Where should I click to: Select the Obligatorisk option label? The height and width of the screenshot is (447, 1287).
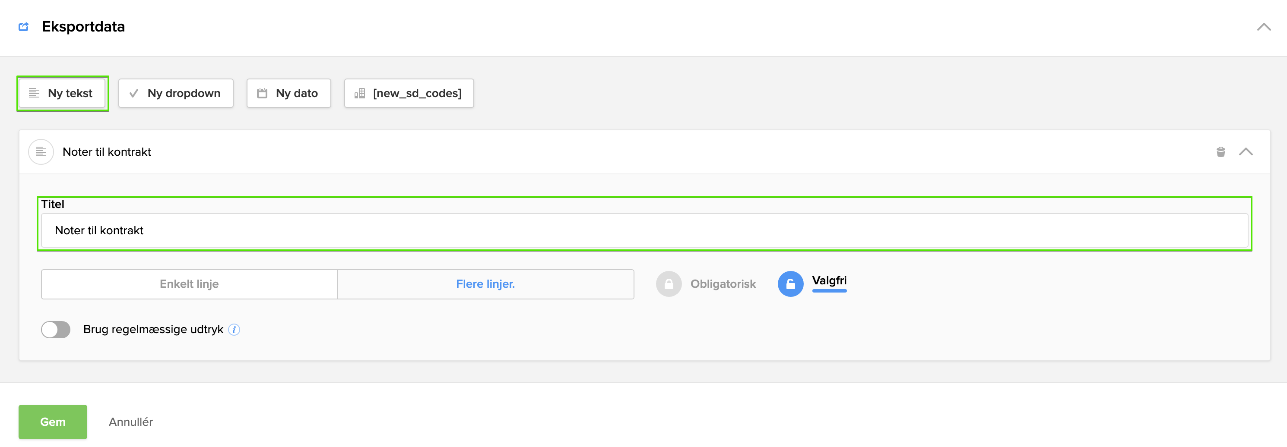pos(723,284)
